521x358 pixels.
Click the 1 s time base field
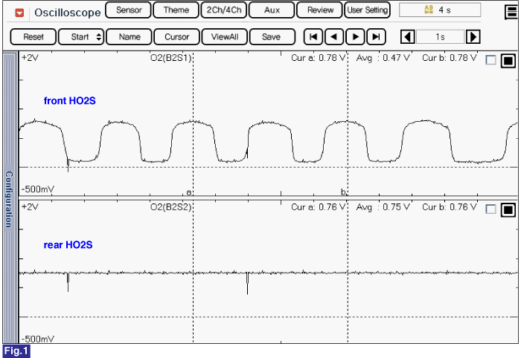(x=440, y=37)
